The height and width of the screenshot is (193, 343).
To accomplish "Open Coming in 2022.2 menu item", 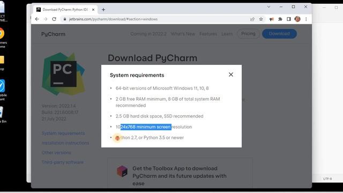I will (148, 34).
